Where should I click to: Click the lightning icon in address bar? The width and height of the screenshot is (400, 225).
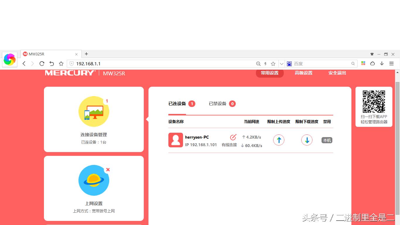(265, 64)
